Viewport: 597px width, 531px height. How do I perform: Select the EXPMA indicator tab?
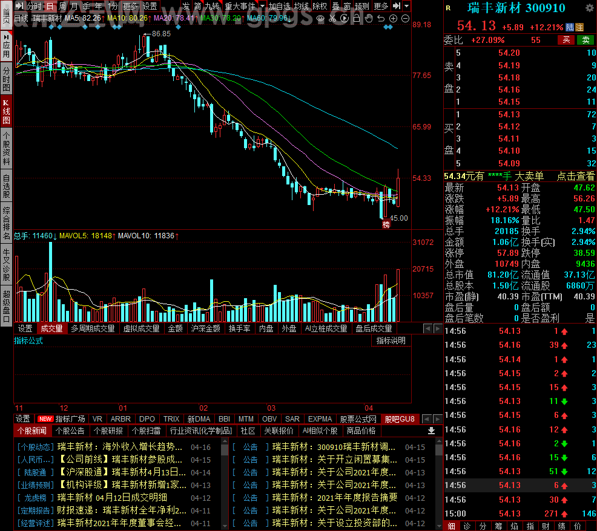point(320,419)
